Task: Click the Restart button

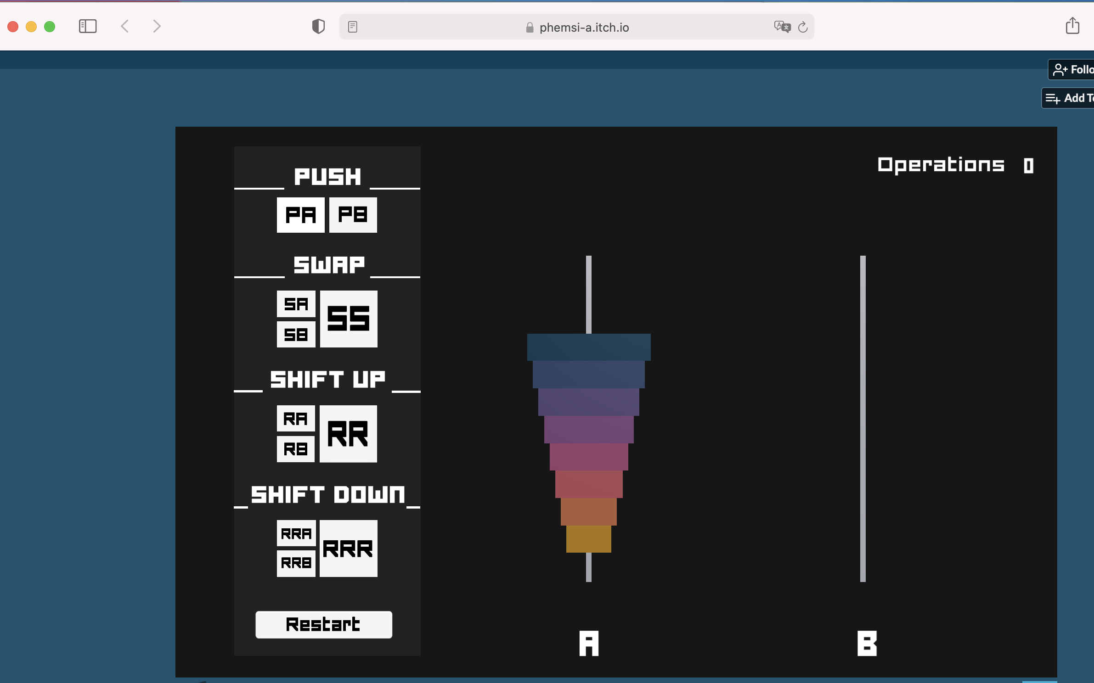Action: click(x=324, y=624)
